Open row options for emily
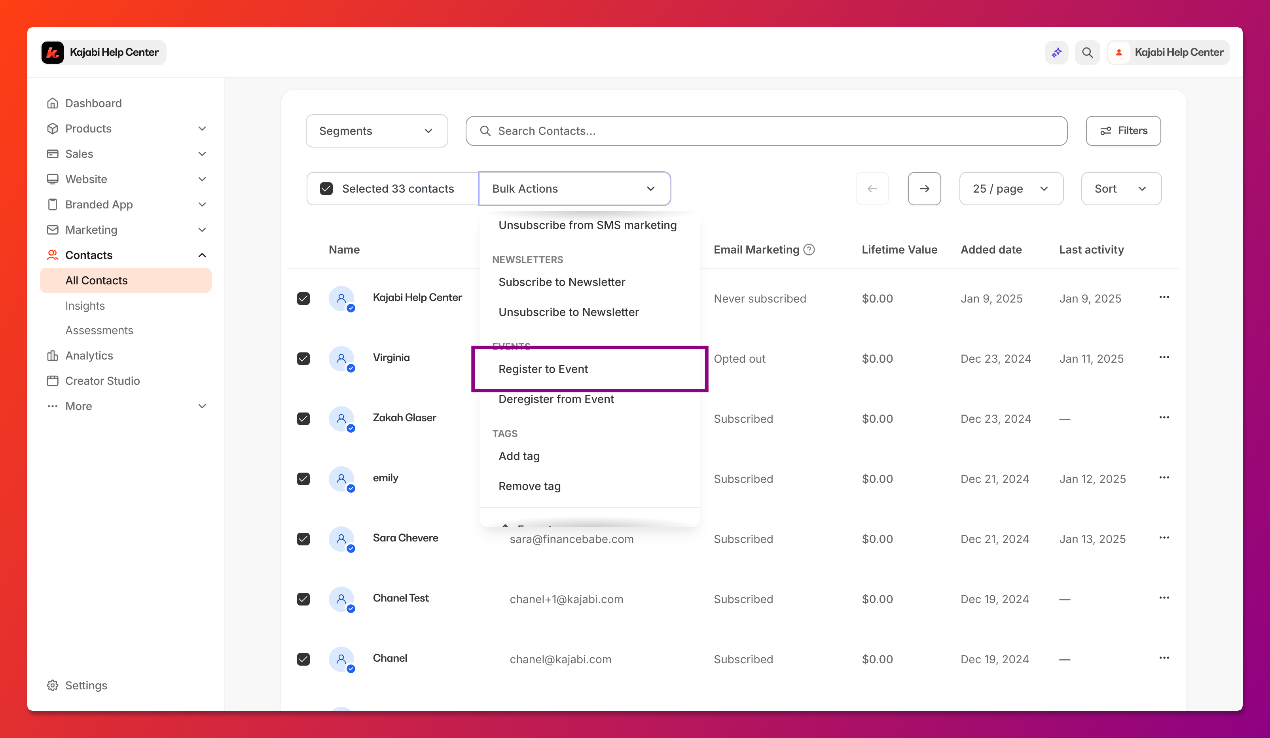 point(1164,477)
